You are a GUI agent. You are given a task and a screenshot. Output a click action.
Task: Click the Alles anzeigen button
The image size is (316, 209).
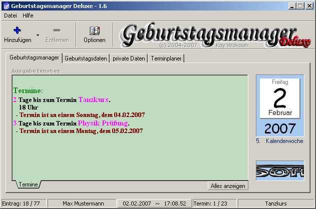(x=228, y=186)
